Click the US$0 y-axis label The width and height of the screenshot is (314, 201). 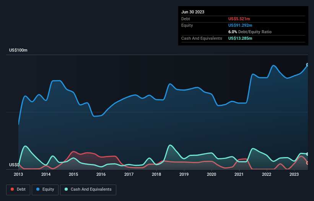(x=14, y=165)
